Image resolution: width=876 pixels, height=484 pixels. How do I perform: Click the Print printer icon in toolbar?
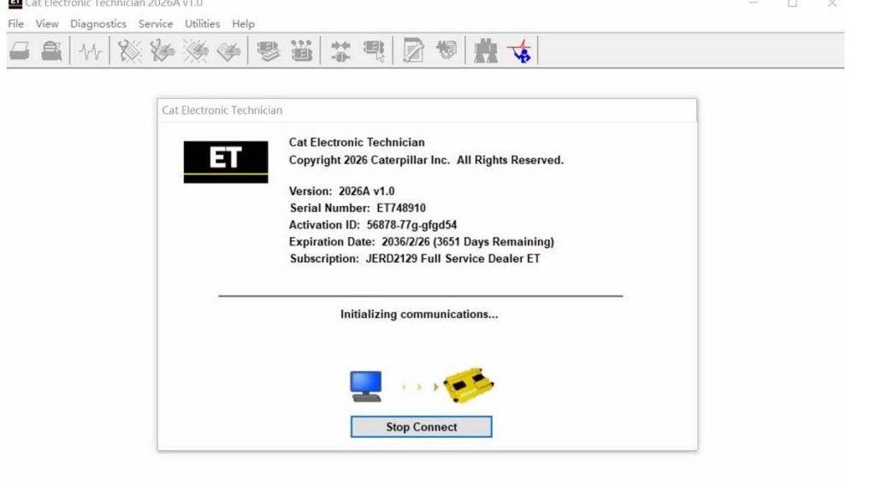pyautogui.click(x=51, y=51)
